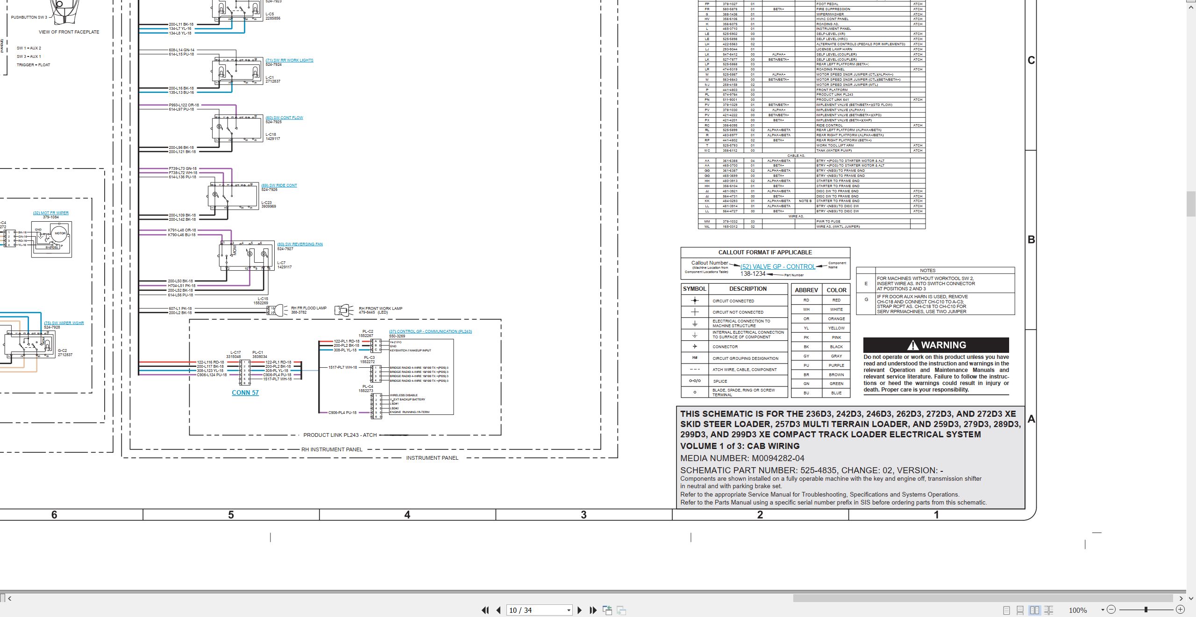Click the RH front work lamp symbol
Image resolution: width=1196 pixels, height=617 pixels.
tap(345, 310)
